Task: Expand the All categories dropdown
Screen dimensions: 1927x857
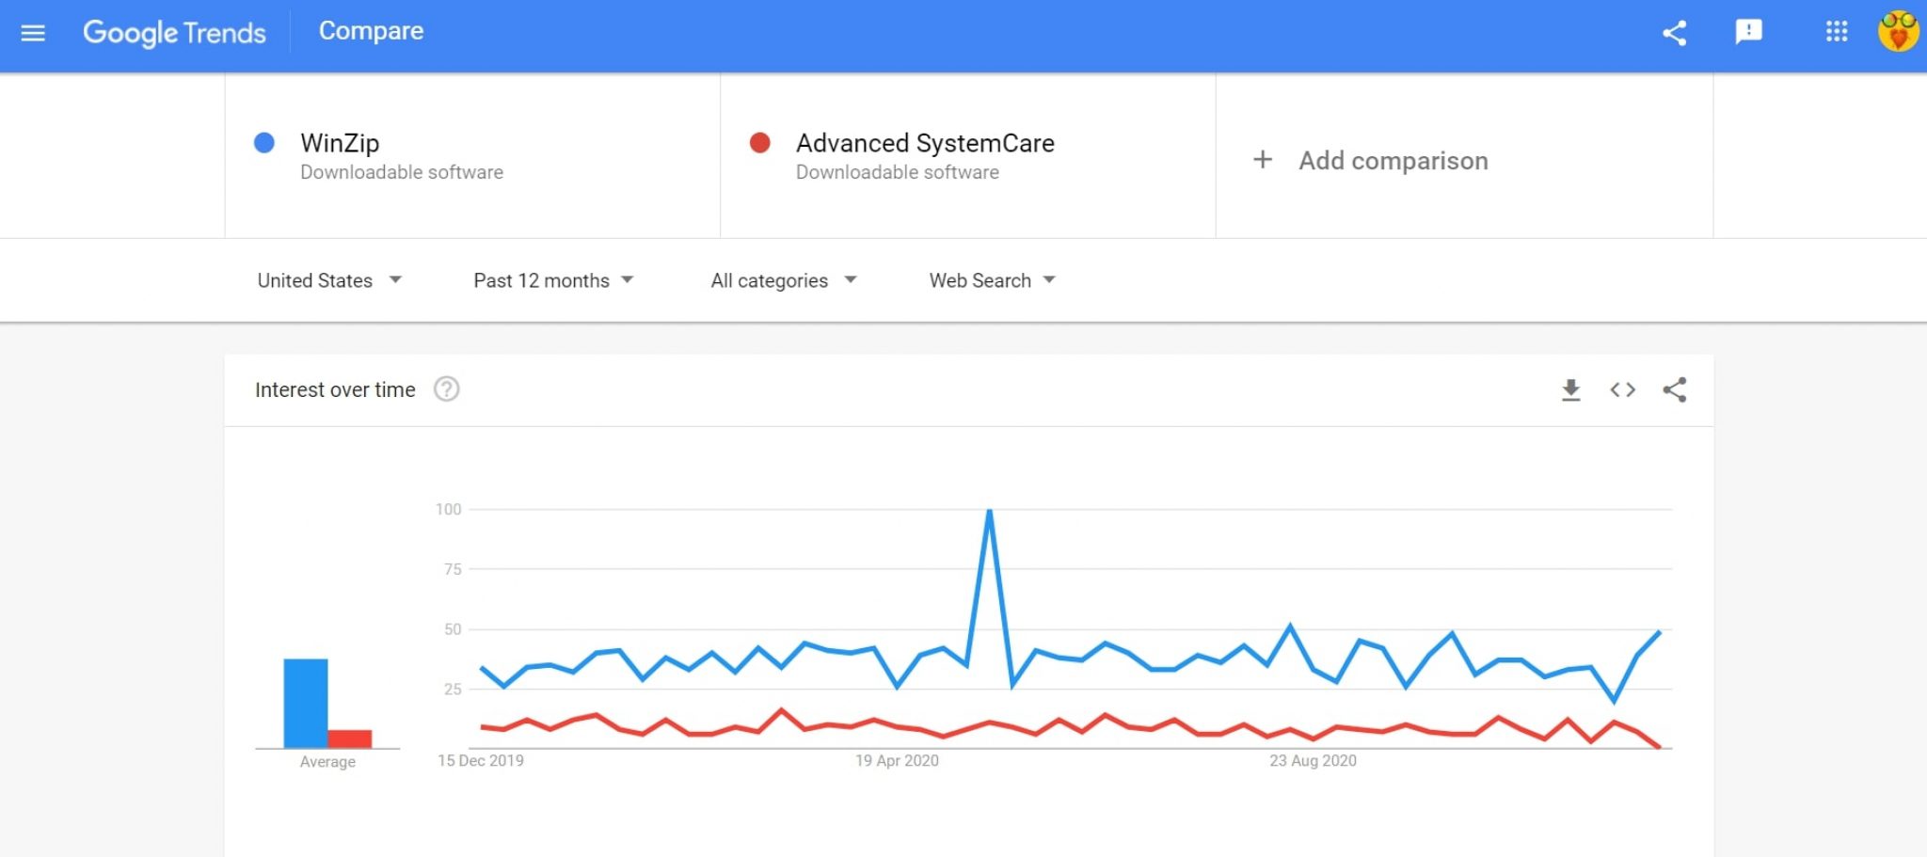Action: 784,280
